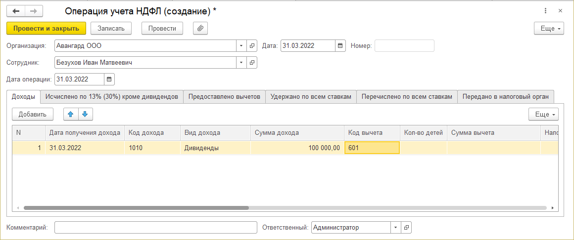Switch to Предоставлено вычетов tab
This screenshot has height=240, width=574.
tap(224, 97)
